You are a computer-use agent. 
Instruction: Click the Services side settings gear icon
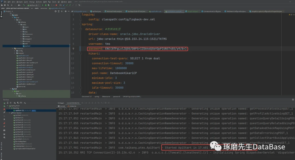point(4,137)
